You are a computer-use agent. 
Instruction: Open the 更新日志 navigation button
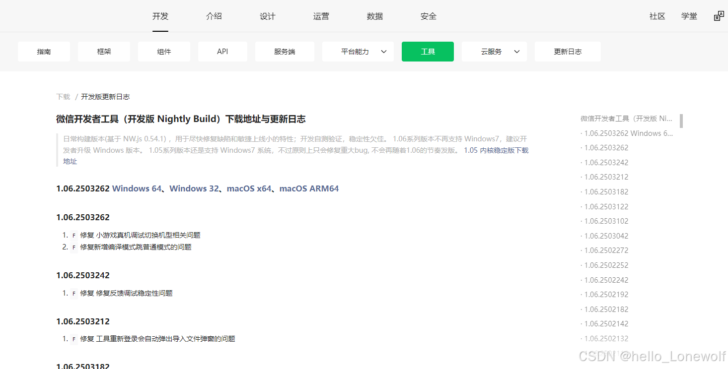coord(568,52)
